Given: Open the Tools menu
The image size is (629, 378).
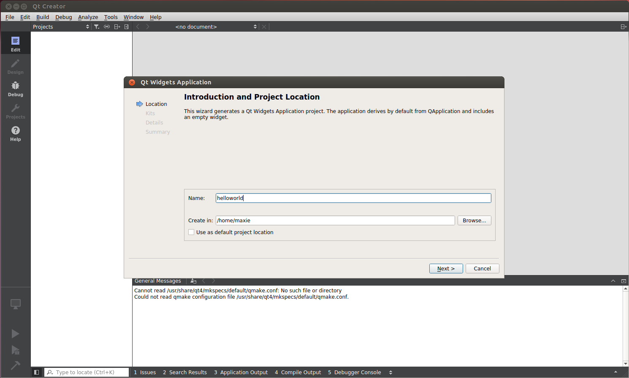Looking at the screenshot, I should point(111,17).
